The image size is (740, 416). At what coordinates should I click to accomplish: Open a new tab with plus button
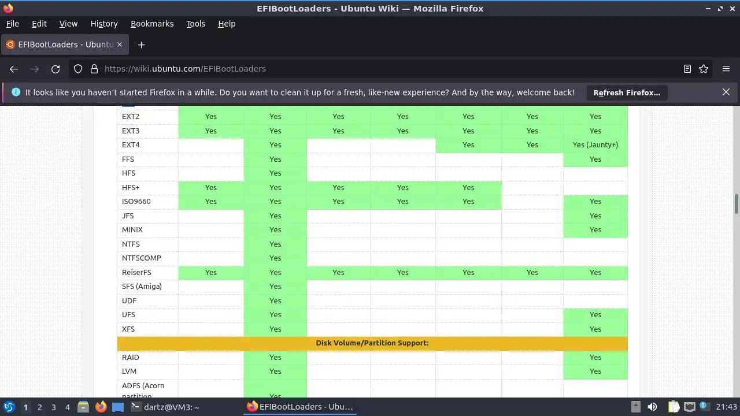141,44
